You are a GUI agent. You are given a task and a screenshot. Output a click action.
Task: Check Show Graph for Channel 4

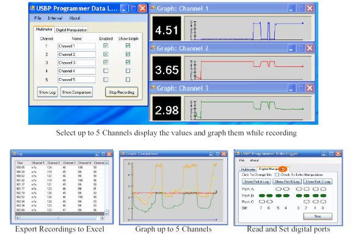[x=128, y=71]
